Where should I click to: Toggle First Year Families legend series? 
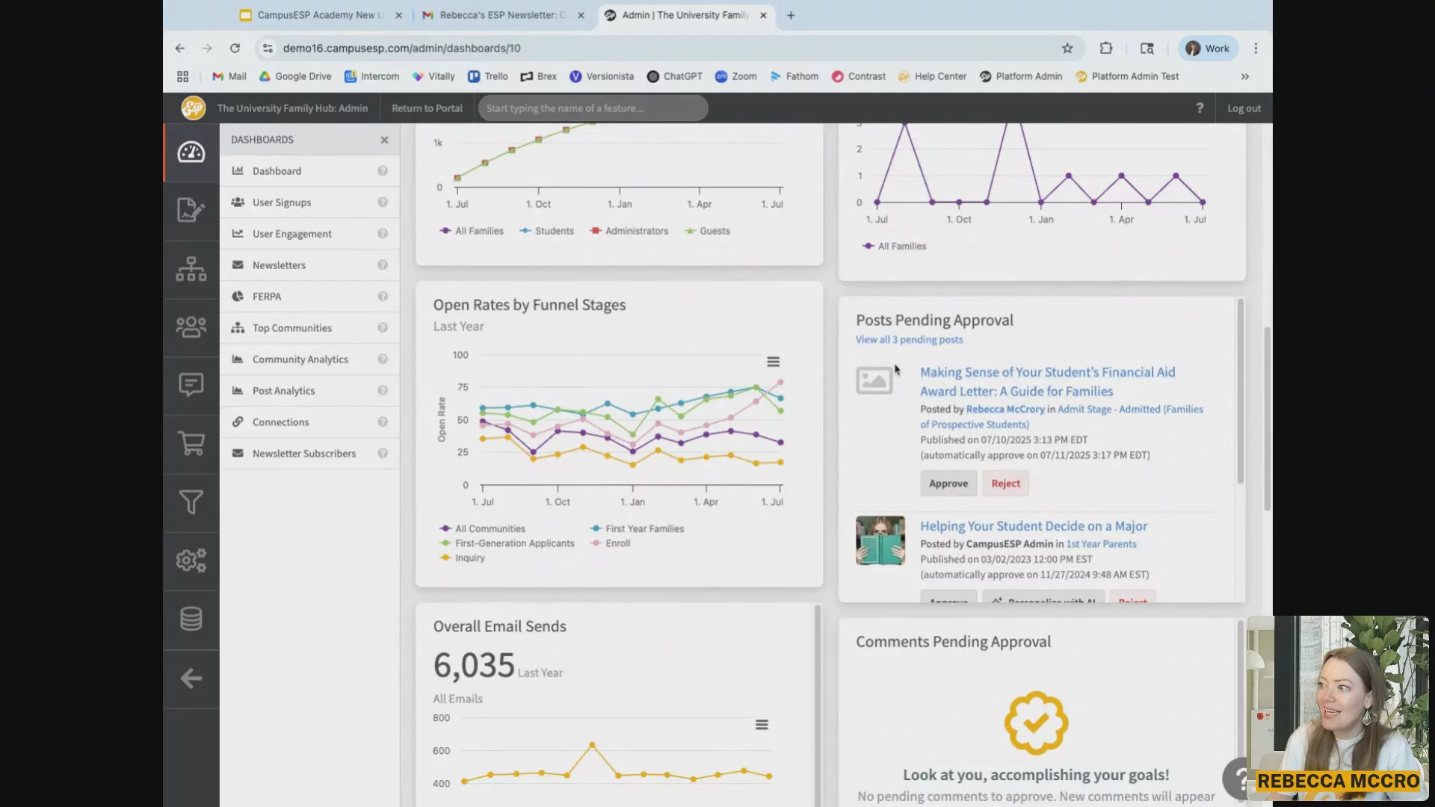(644, 528)
